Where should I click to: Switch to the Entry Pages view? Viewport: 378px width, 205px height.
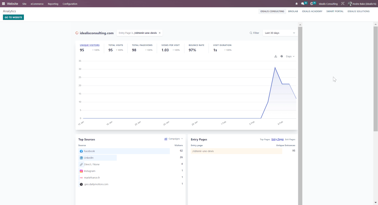pyautogui.click(x=277, y=139)
